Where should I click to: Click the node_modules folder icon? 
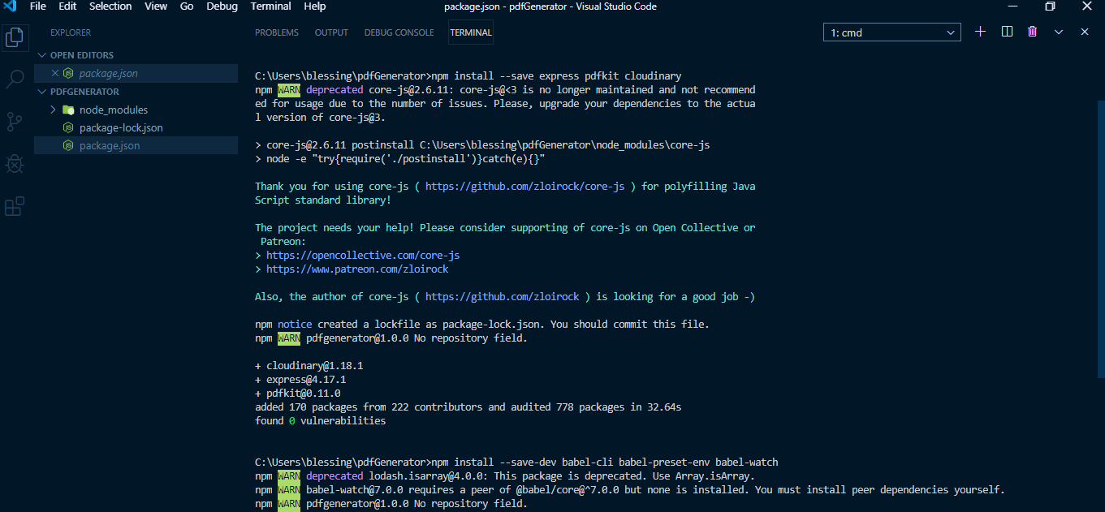click(68, 110)
